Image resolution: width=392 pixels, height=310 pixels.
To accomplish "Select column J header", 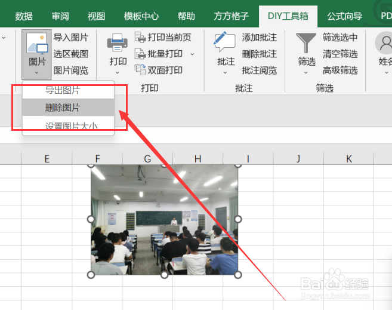I will click(298, 158).
